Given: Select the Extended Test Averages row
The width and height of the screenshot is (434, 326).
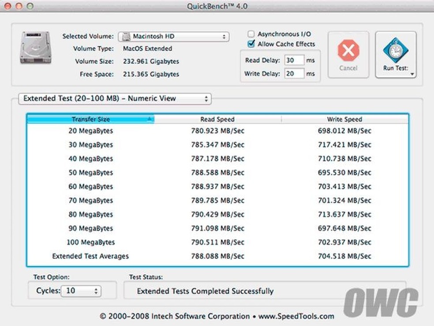Looking at the screenshot, I should coord(217,256).
